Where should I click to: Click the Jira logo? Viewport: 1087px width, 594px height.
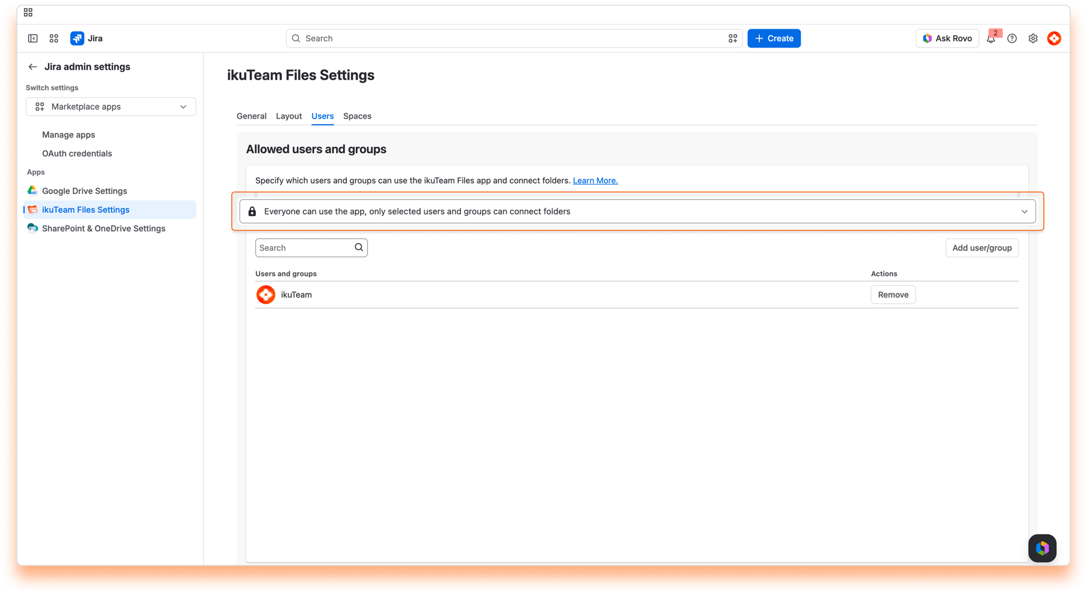(87, 38)
